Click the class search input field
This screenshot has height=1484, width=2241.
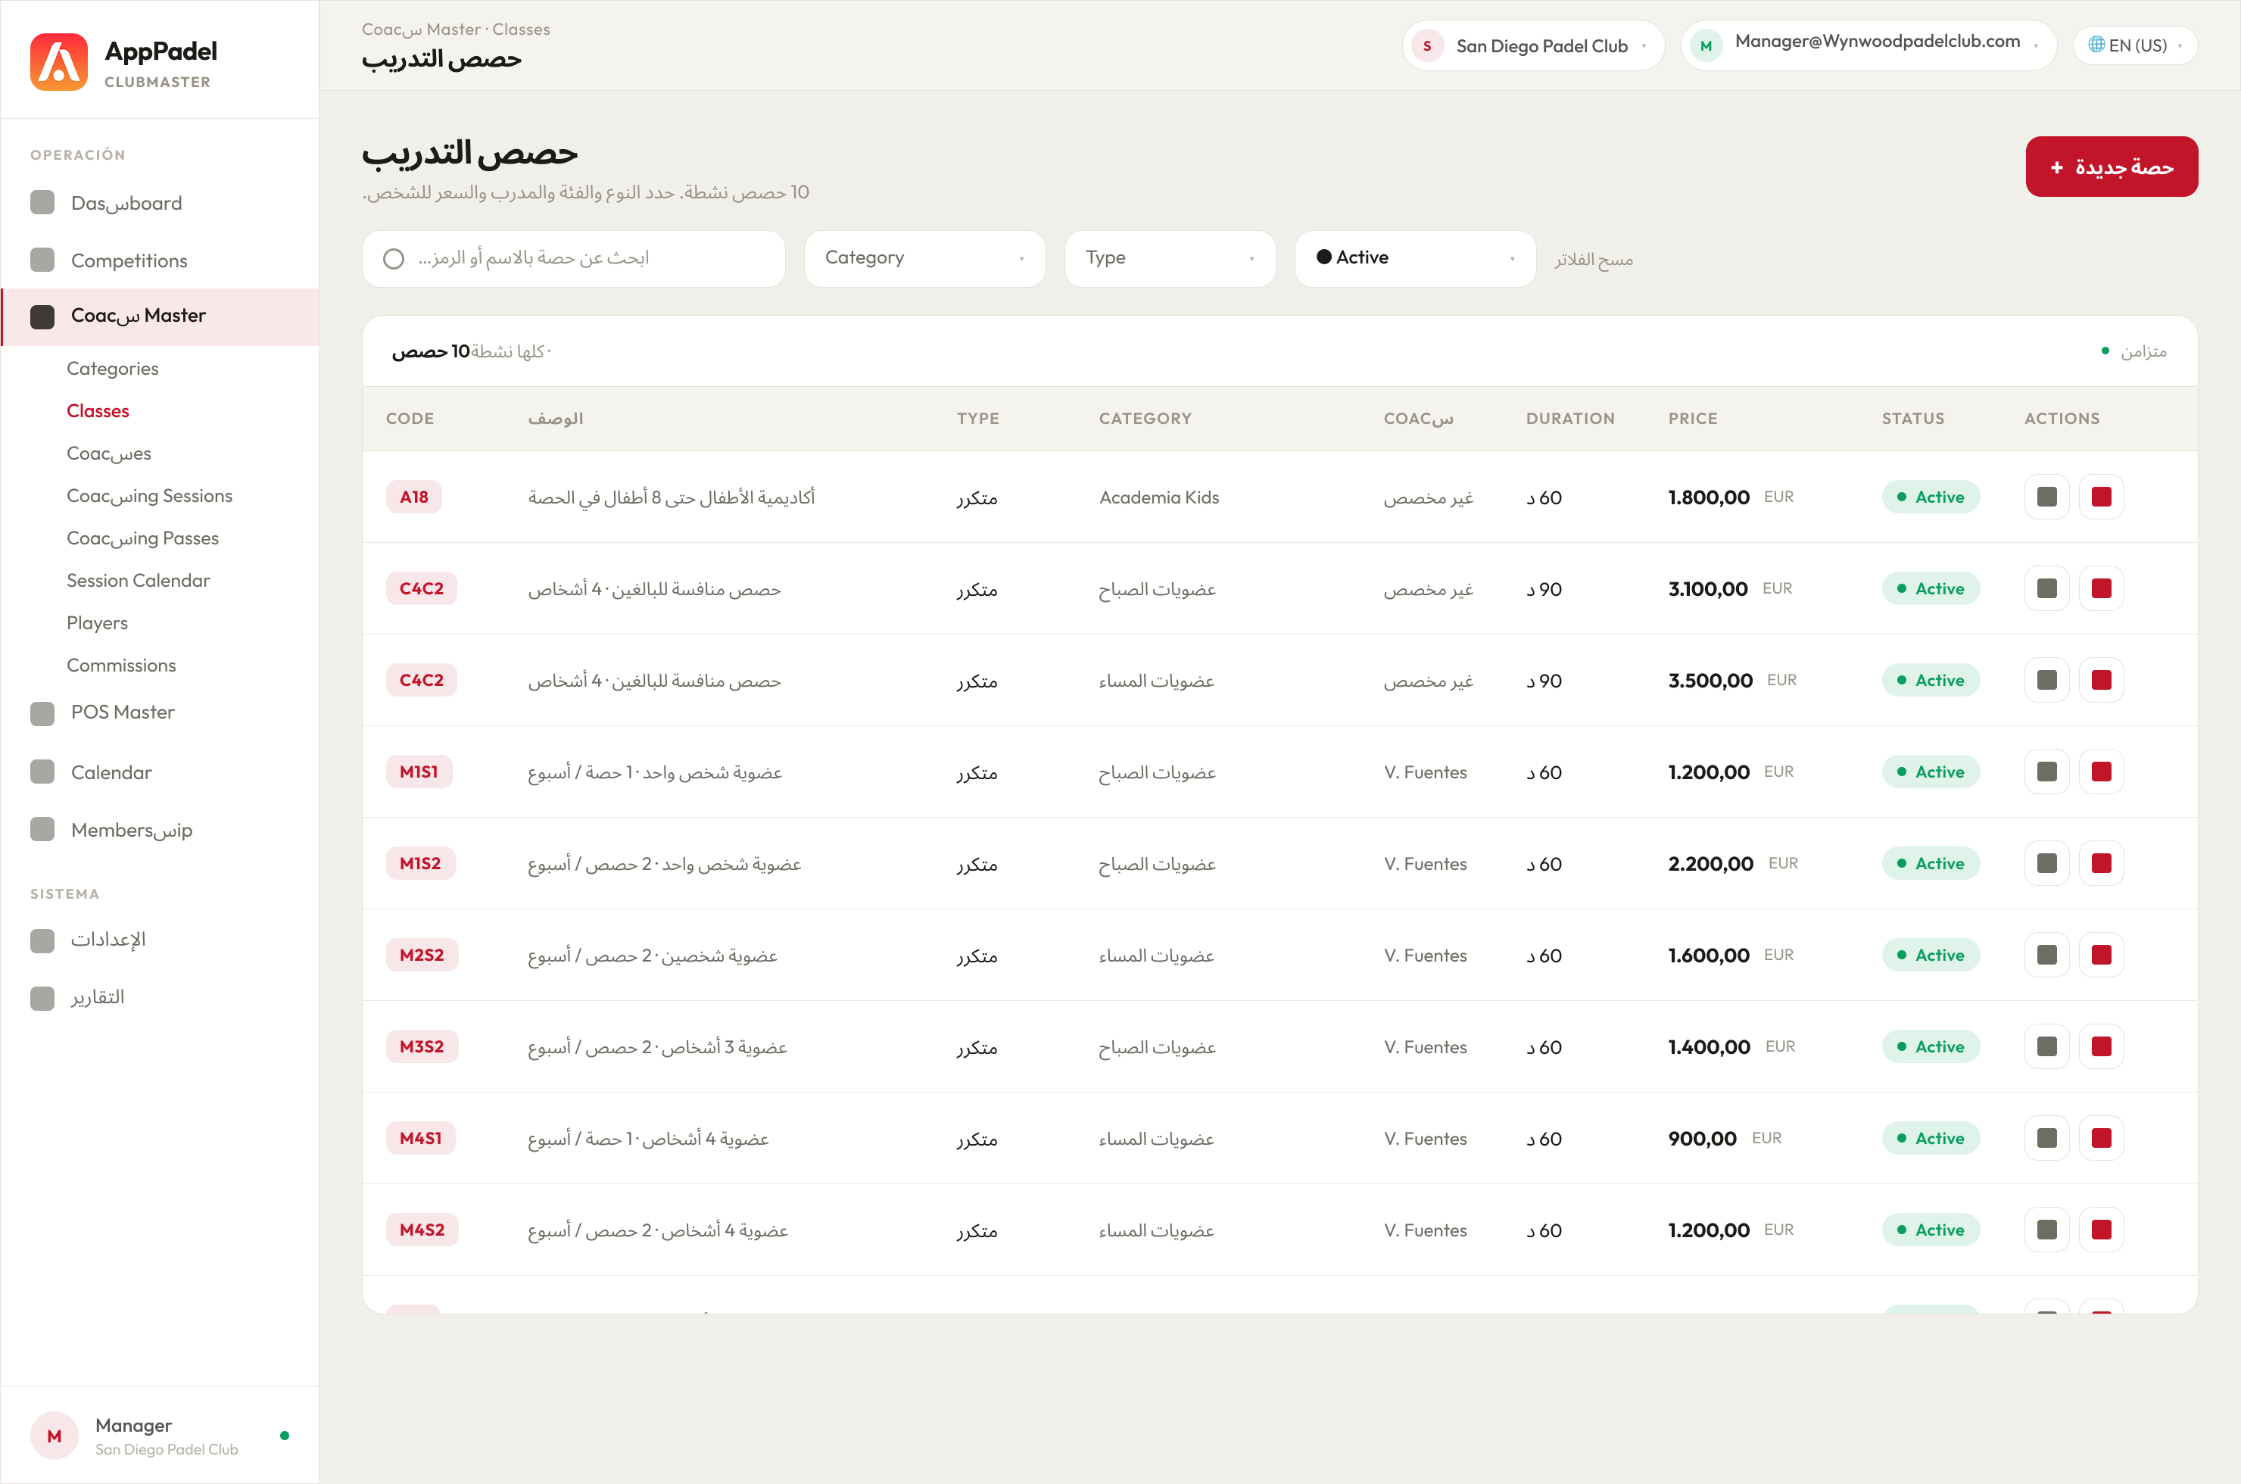pos(574,258)
